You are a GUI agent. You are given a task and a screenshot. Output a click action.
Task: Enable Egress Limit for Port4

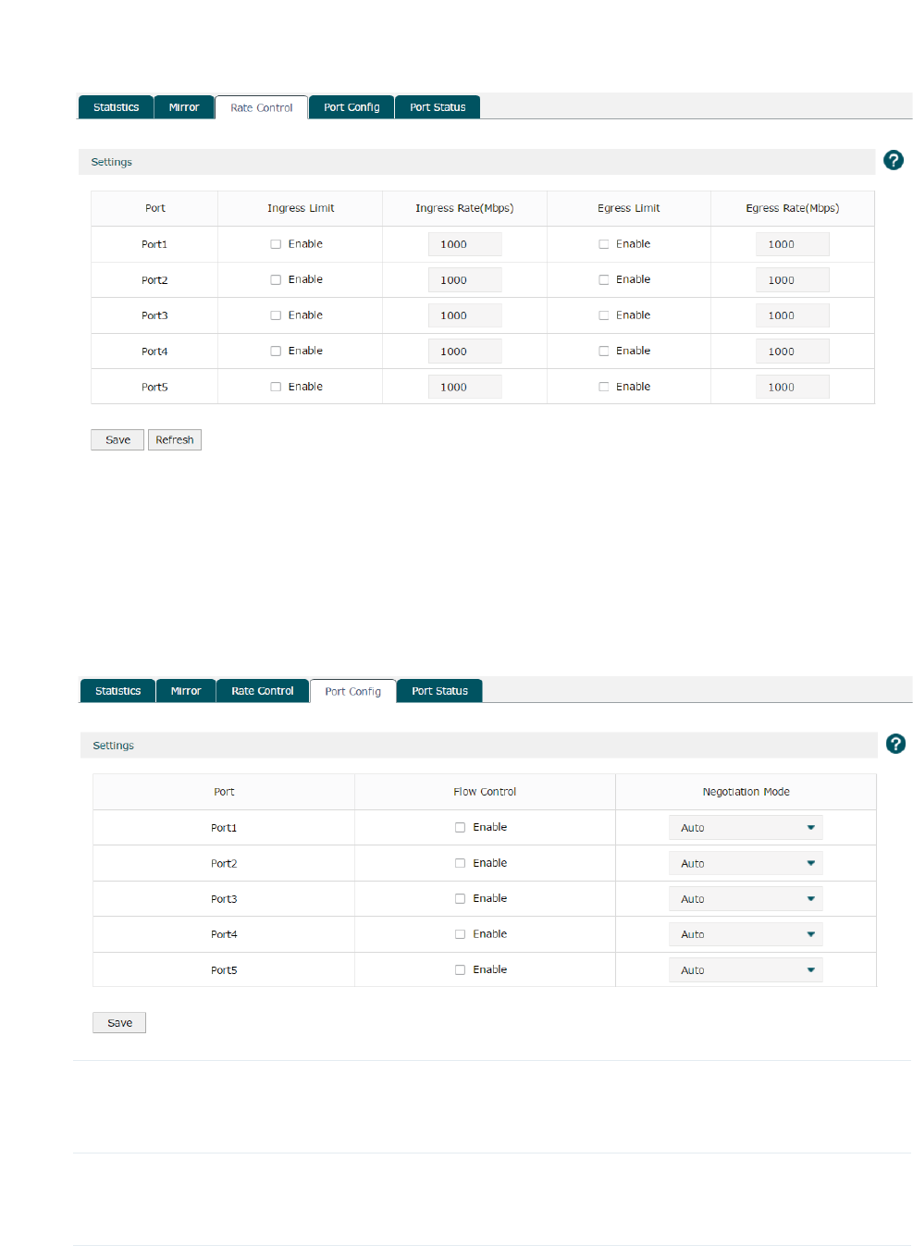click(x=604, y=351)
